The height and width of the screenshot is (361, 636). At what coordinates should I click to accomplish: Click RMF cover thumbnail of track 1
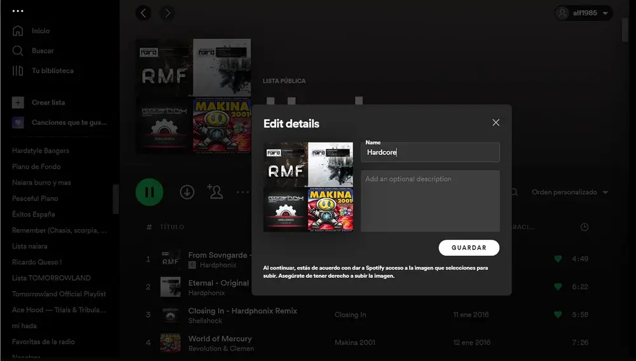click(x=170, y=259)
